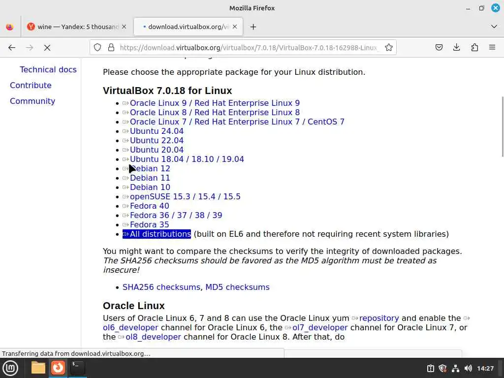Open the clock showing 14:27

tap(485, 368)
